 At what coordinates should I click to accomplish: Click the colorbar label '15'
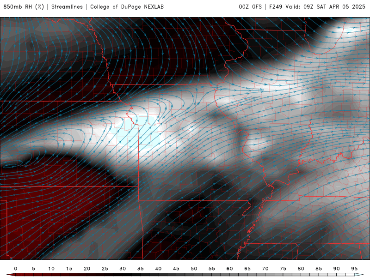pos(69,269)
